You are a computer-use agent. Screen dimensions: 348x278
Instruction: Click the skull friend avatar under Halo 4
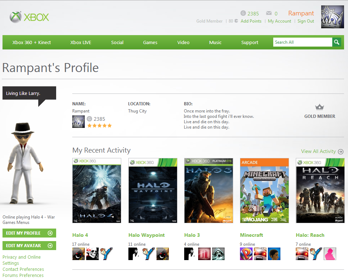click(x=92, y=254)
